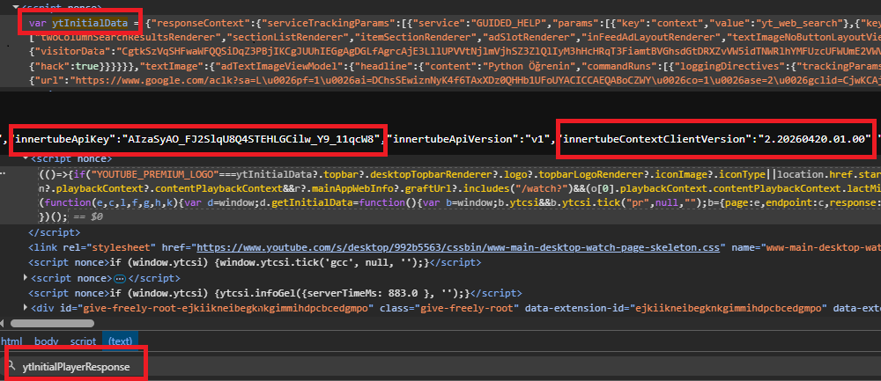Expand the give-freely-root div node
881x381 pixels.
click(x=26, y=307)
